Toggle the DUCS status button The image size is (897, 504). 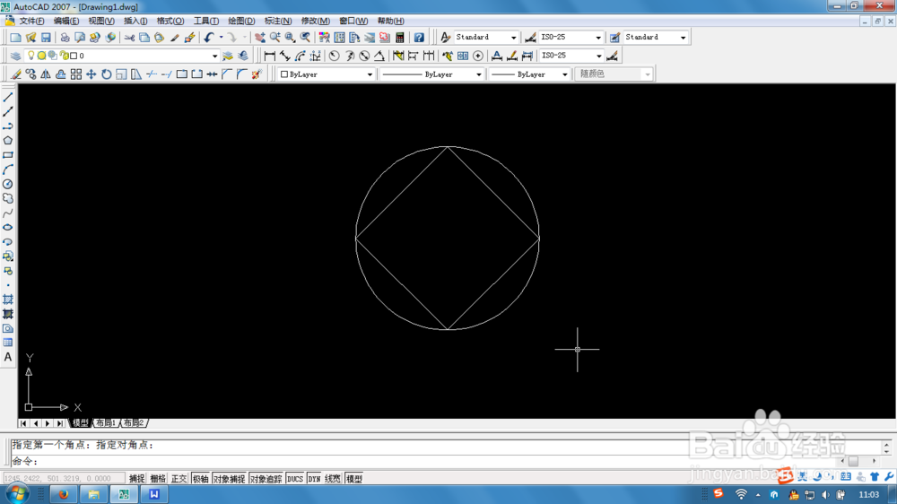pyautogui.click(x=295, y=479)
